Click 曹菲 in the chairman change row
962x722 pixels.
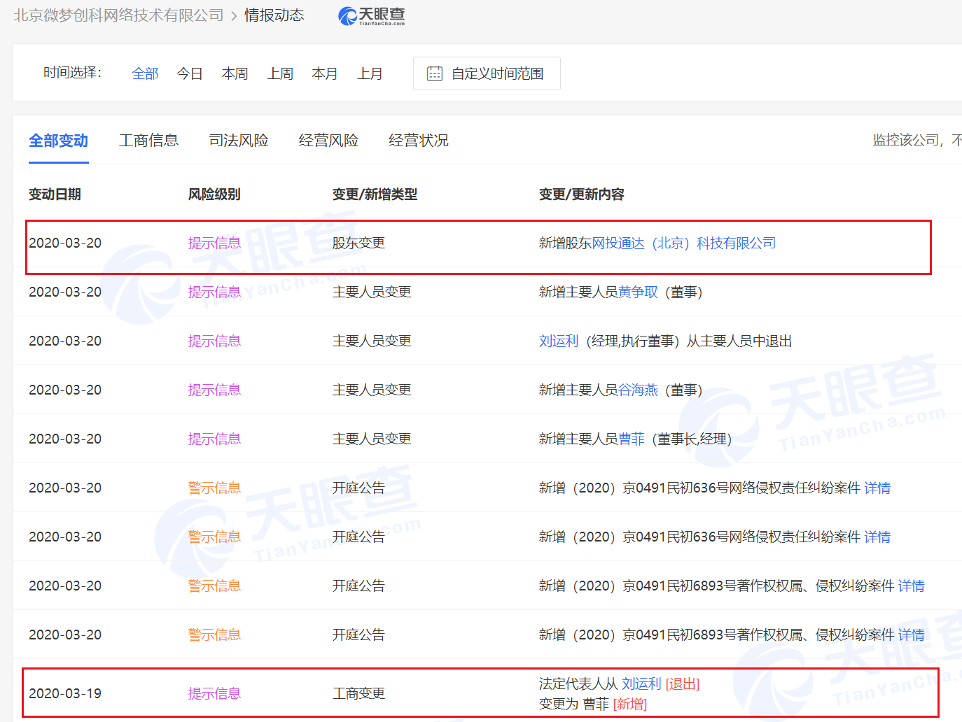coord(632,439)
